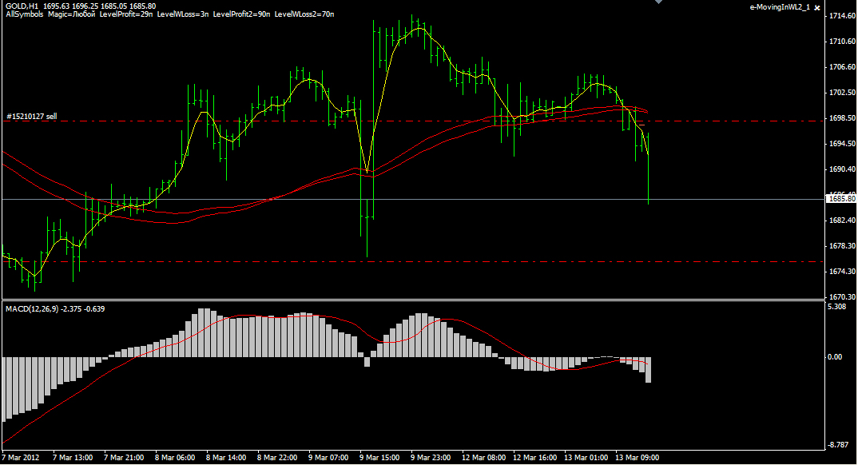The width and height of the screenshot is (858, 465).
Task: Click the 9 Mar 15:00 time label
Action: pyautogui.click(x=379, y=458)
